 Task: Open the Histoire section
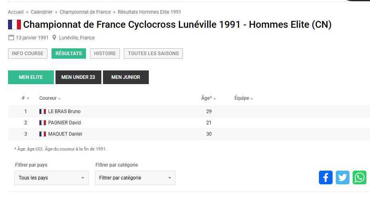coord(105,54)
